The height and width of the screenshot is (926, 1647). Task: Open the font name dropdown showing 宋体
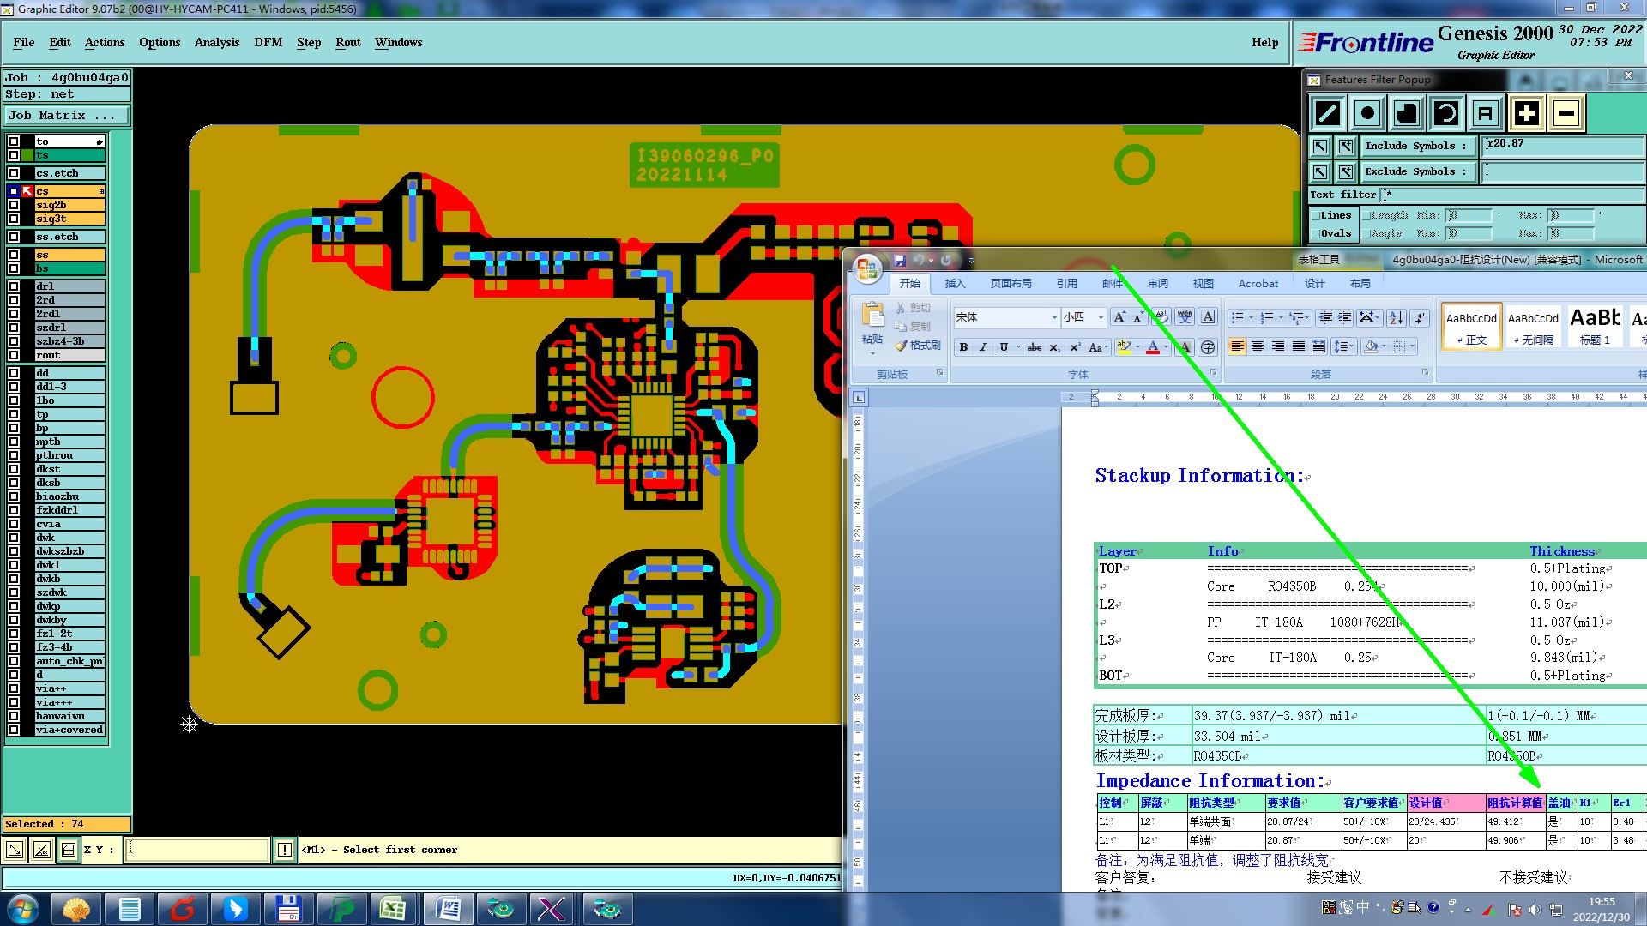click(1054, 318)
